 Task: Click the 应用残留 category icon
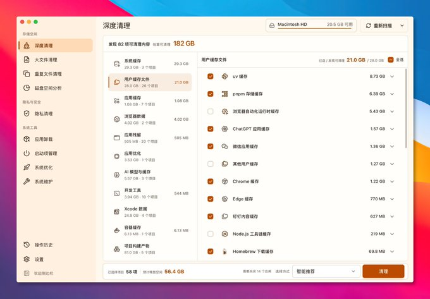click(117, 138)
